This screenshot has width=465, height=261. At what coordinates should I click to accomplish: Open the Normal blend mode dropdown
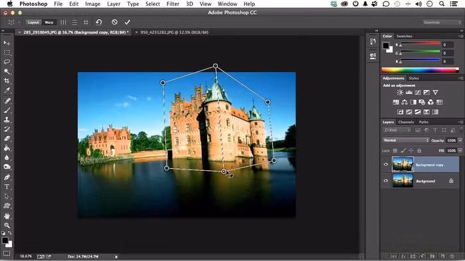406,140
